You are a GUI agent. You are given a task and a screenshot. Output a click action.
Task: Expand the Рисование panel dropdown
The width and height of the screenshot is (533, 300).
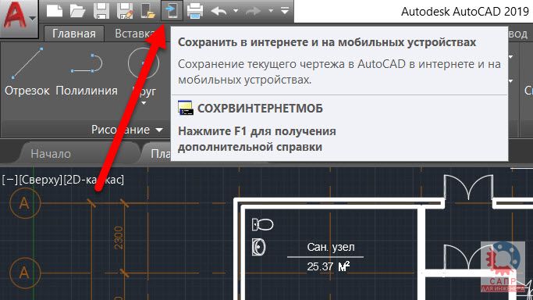(127, 130)
